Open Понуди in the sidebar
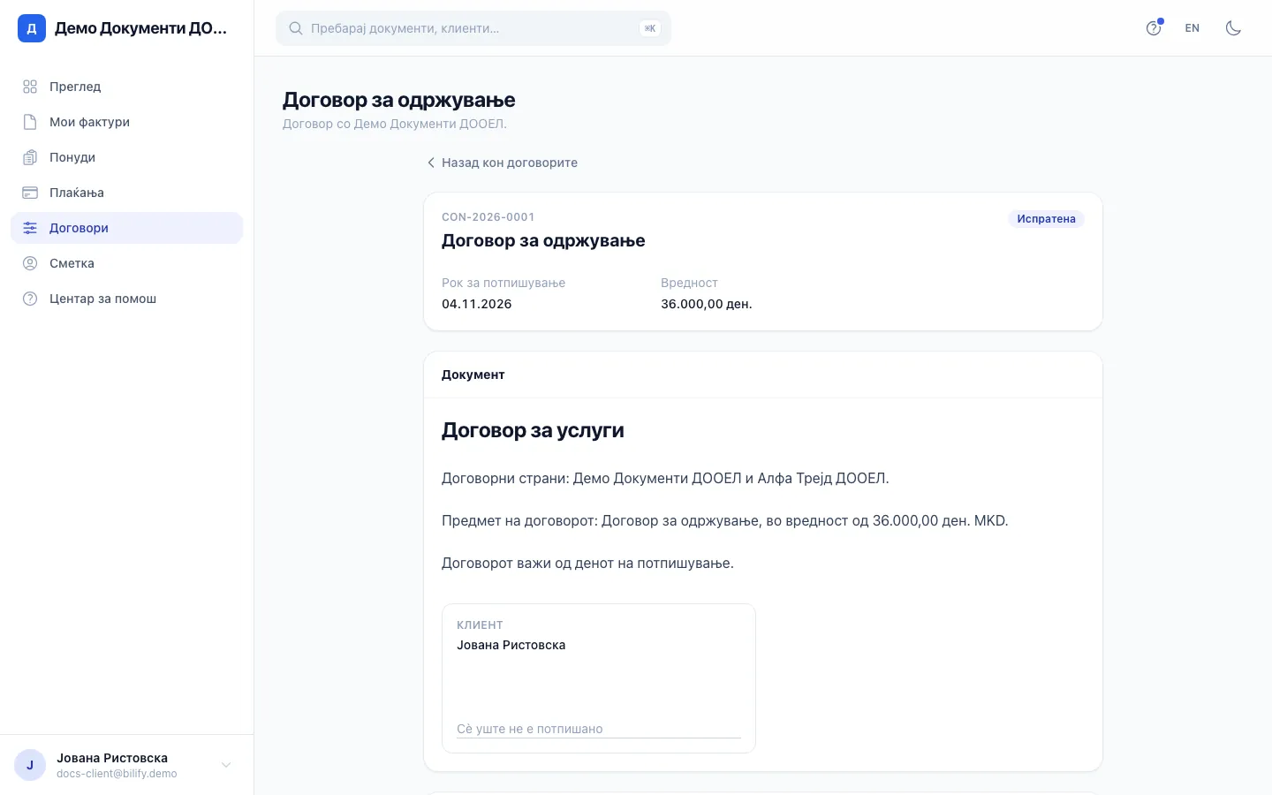Image resolution: width=1272 pixels, height=795 pixels. point(126,157)
